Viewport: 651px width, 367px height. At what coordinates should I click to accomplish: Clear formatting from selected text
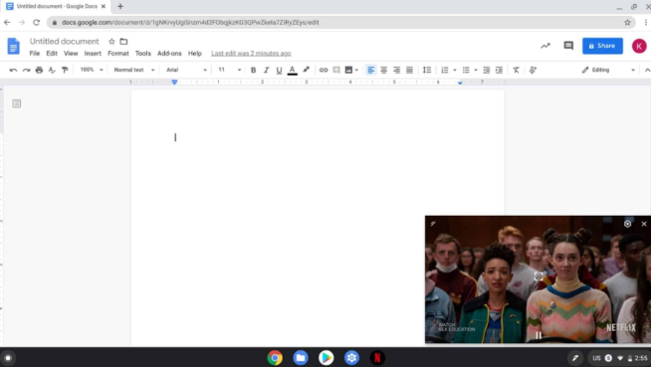pos(516,70)
